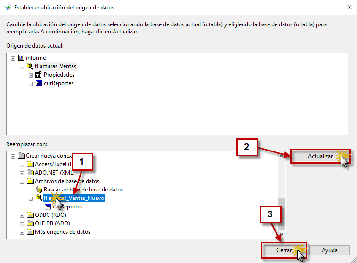Collapse the informe tree node
The width and height of the screenshot is (357, 263).
coord(13,58)
